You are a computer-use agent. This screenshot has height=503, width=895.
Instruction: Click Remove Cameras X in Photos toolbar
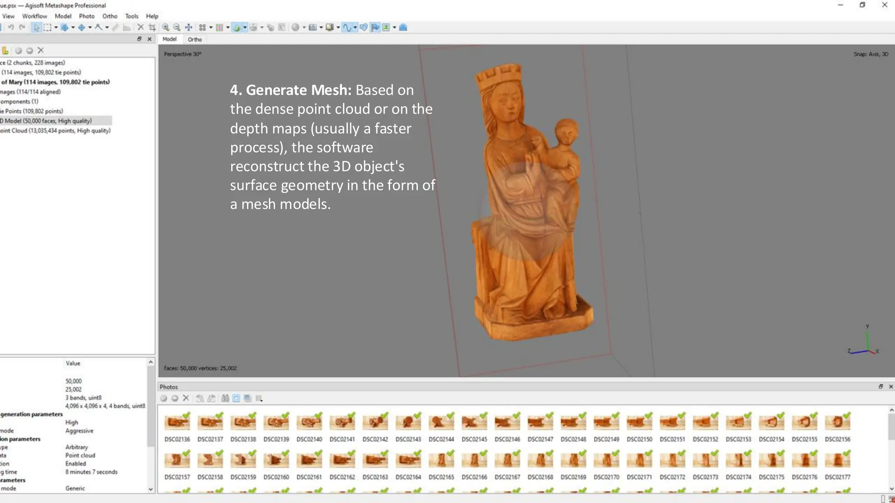coord(186,398)
